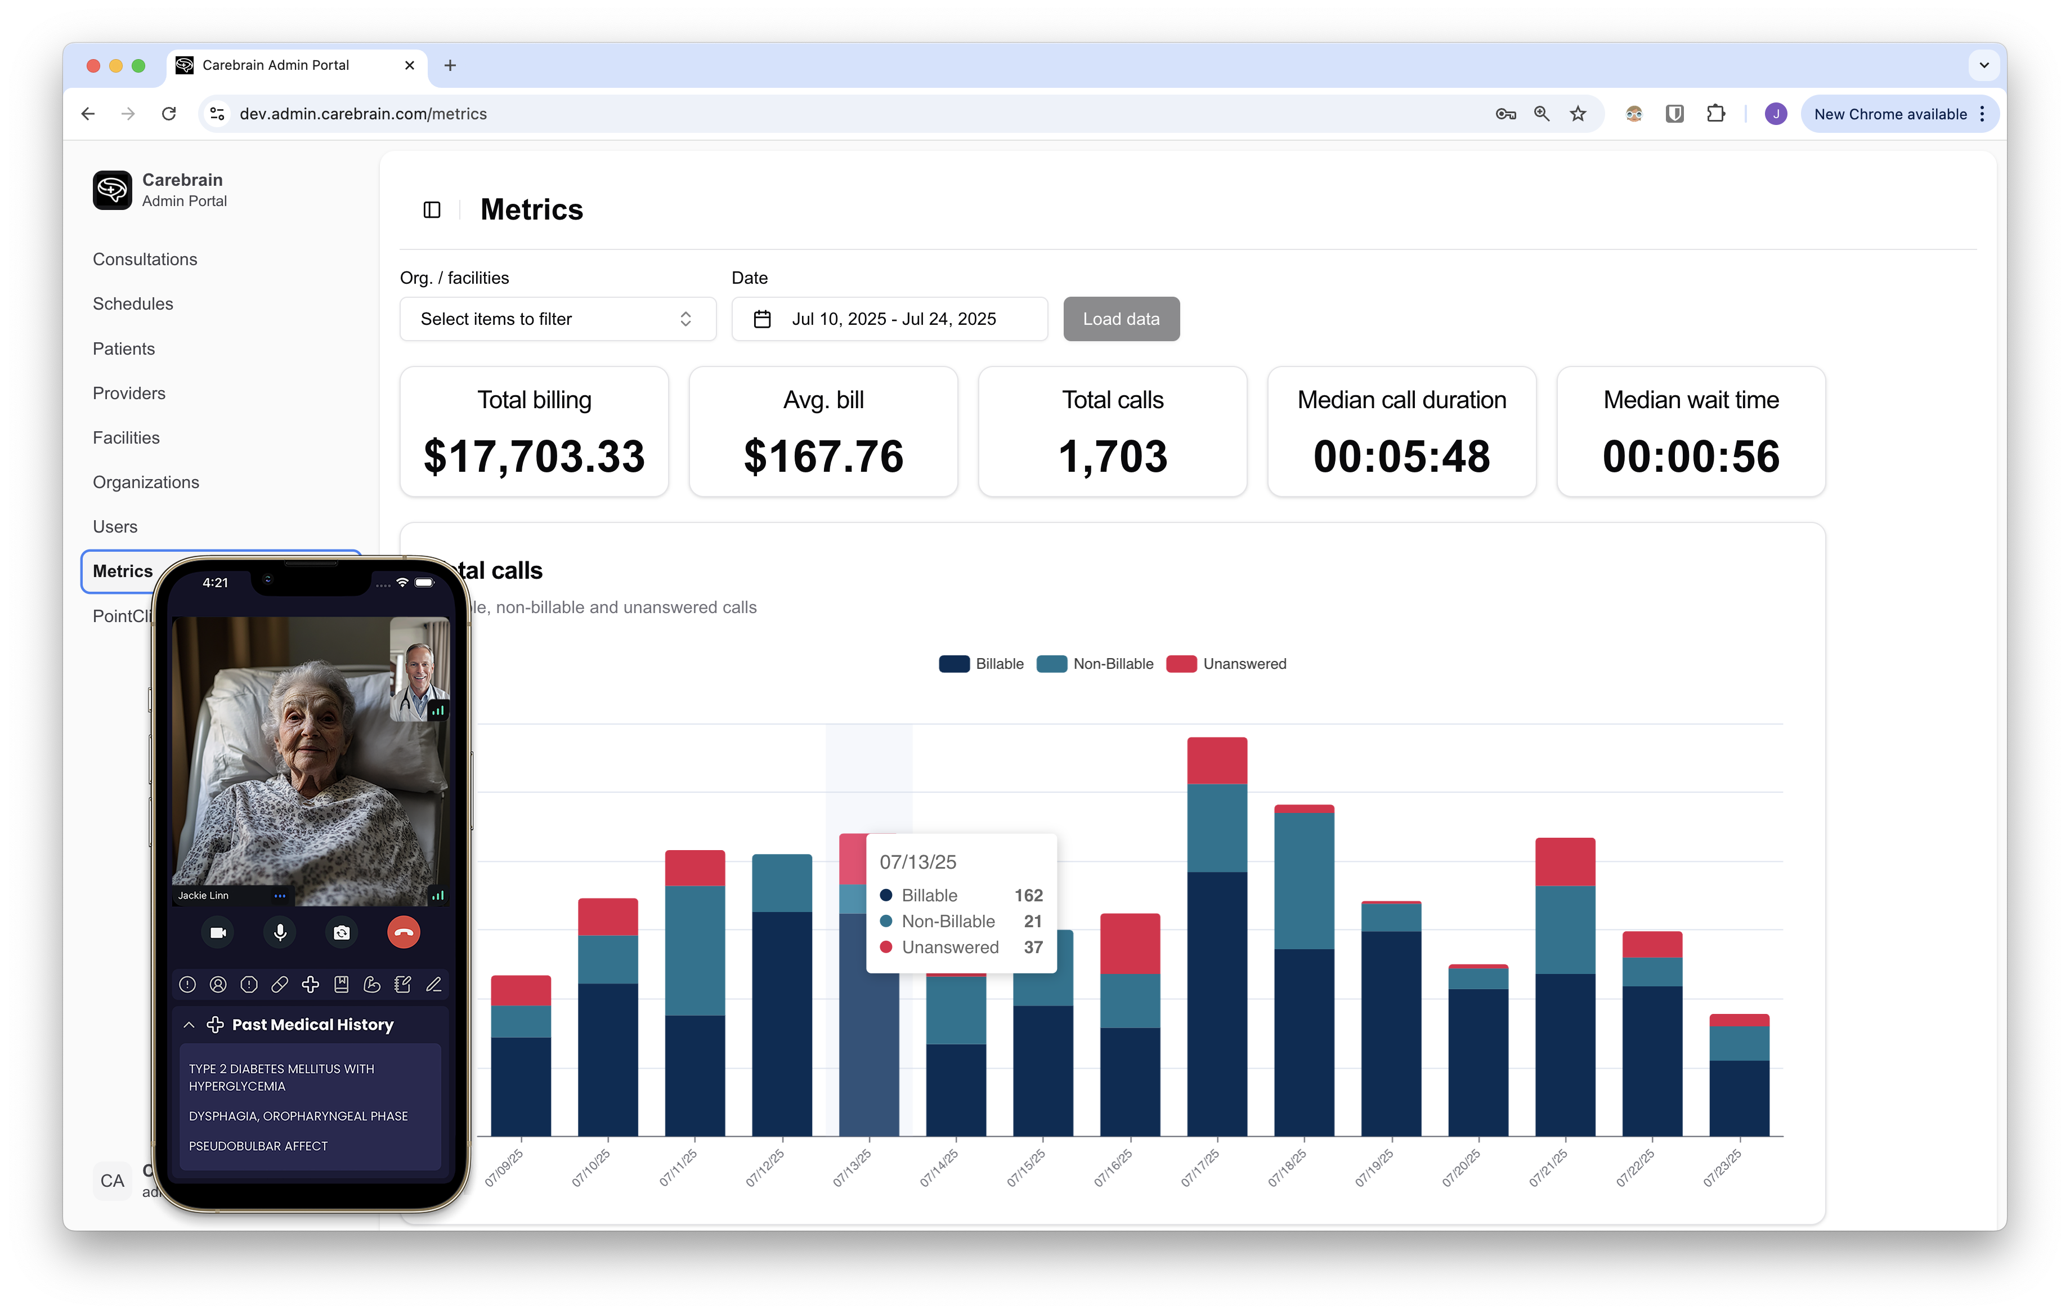Screen dimensions: 2070x1314
Task: Flip the camera in phone call
Action: pos(342,932)
